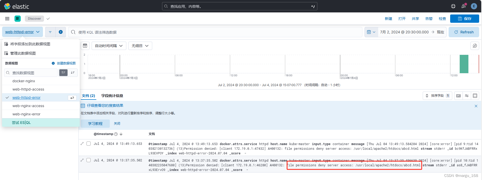Sort by timestamp arrow in header
The image size is (482, 180).
pyautogui.click(x=121, y=134)
